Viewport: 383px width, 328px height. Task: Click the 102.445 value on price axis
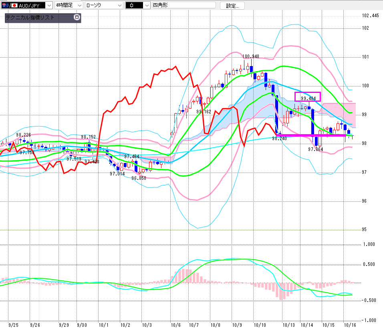click(370, 16)
